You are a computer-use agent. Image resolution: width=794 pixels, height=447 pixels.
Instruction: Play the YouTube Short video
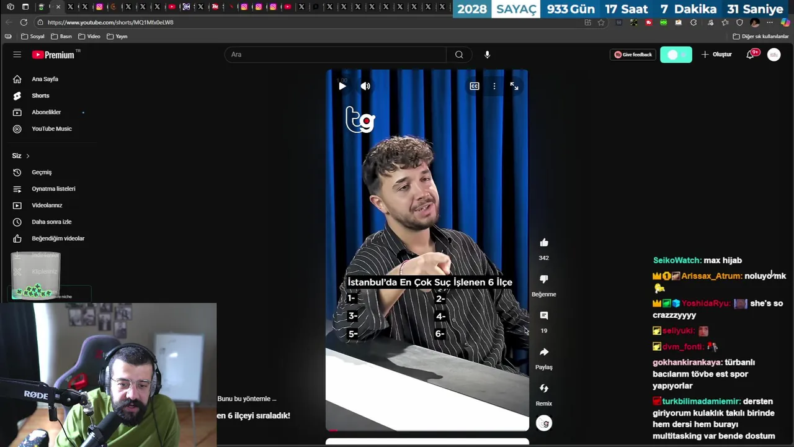342,86
